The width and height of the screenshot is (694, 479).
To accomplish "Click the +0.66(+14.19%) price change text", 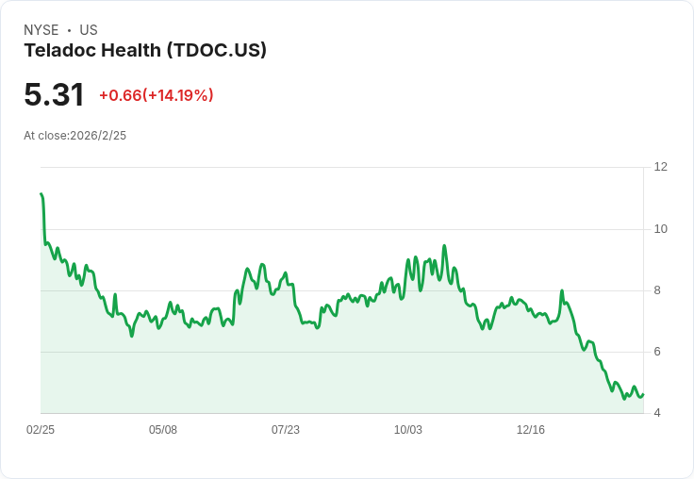I will click(157, 95).
